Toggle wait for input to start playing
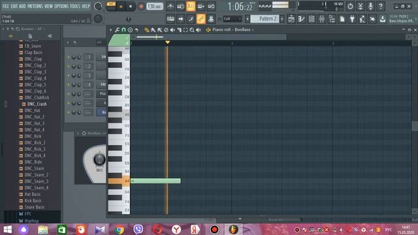The height and width of the screenshot is (235, 418). tap(180, 7)
